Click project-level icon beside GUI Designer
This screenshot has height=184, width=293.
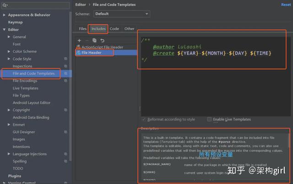(65, 132)
